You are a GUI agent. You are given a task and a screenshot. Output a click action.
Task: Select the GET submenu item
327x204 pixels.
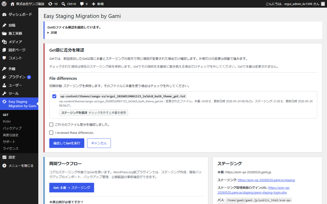tap(6, 115)
